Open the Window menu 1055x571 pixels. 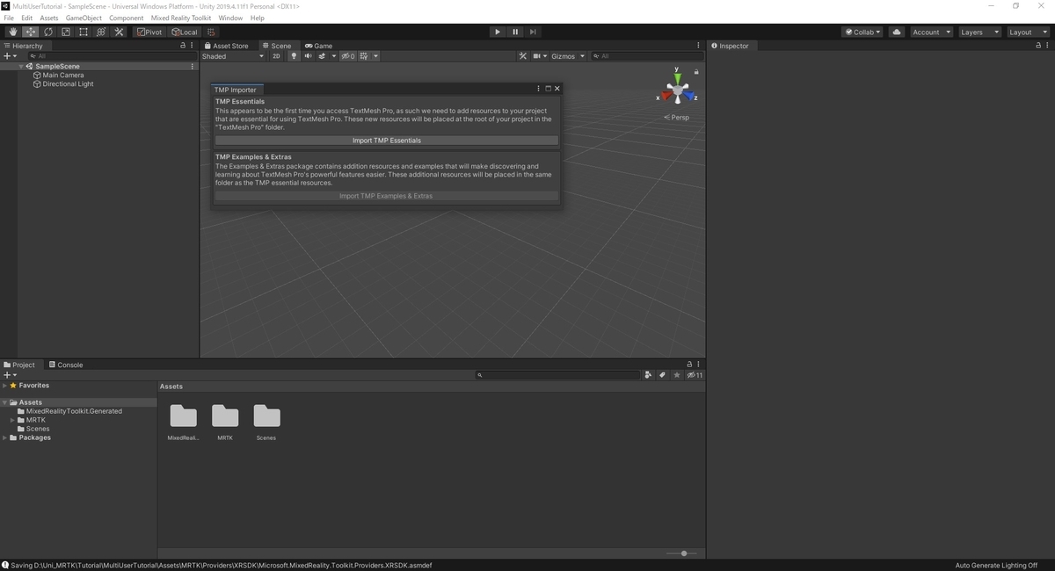pos(230,18)
